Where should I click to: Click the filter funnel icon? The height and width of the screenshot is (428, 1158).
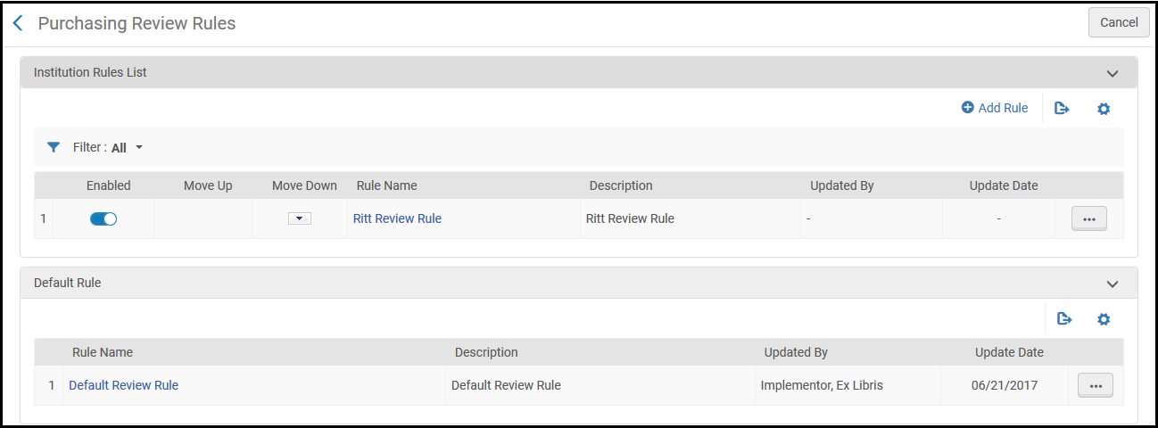[54, 147]
